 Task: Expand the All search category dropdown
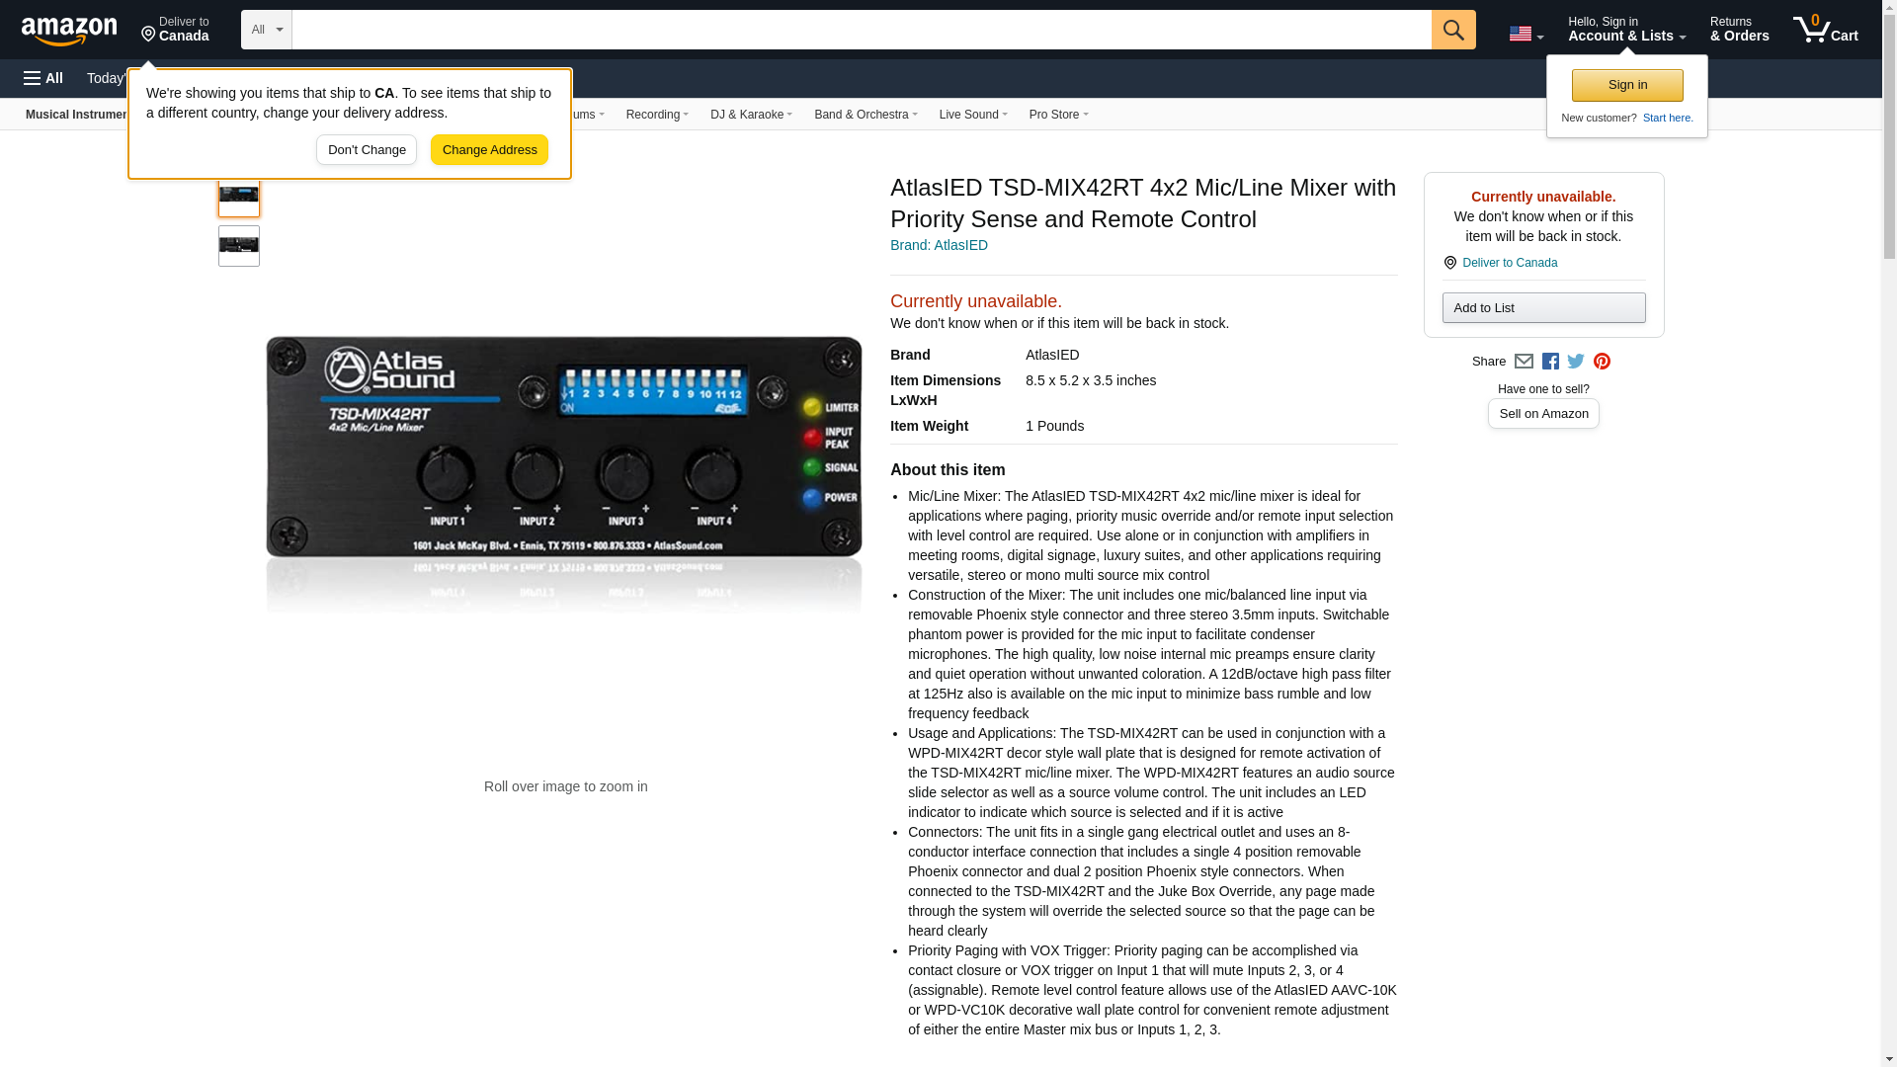pyautogui.click(x=266, y=30)
